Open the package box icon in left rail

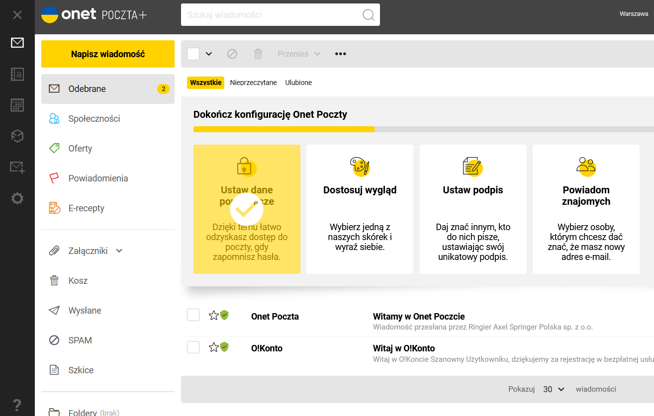pyautogui.click(x=17, y=136)
